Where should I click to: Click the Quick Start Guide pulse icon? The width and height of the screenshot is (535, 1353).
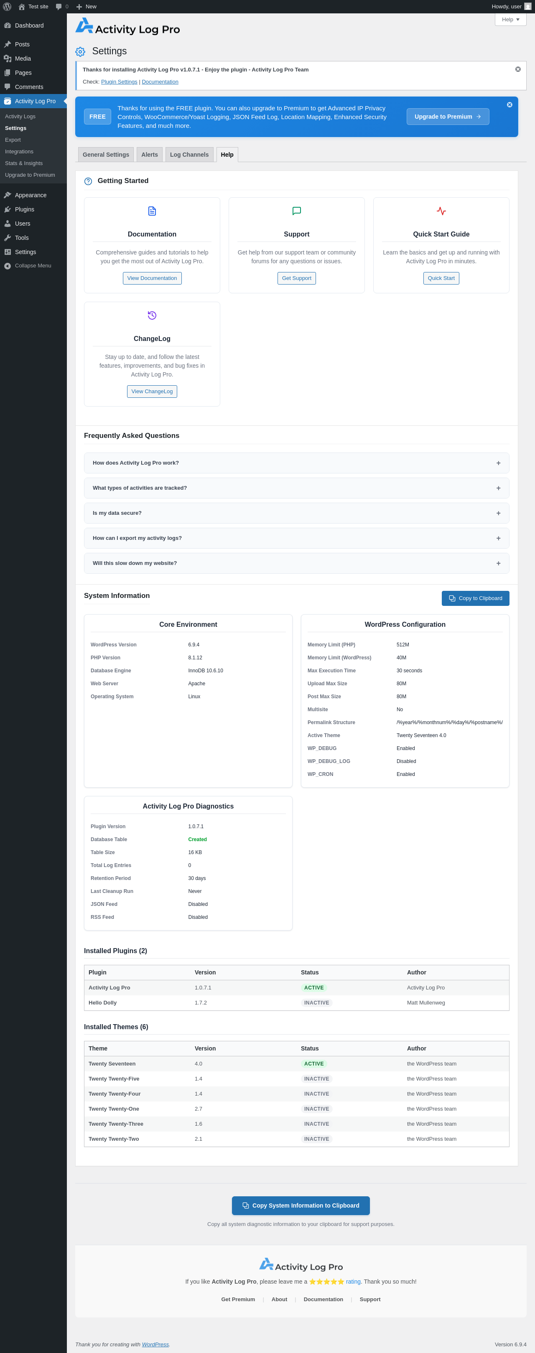pyautogui.click(x=441, y=211)
